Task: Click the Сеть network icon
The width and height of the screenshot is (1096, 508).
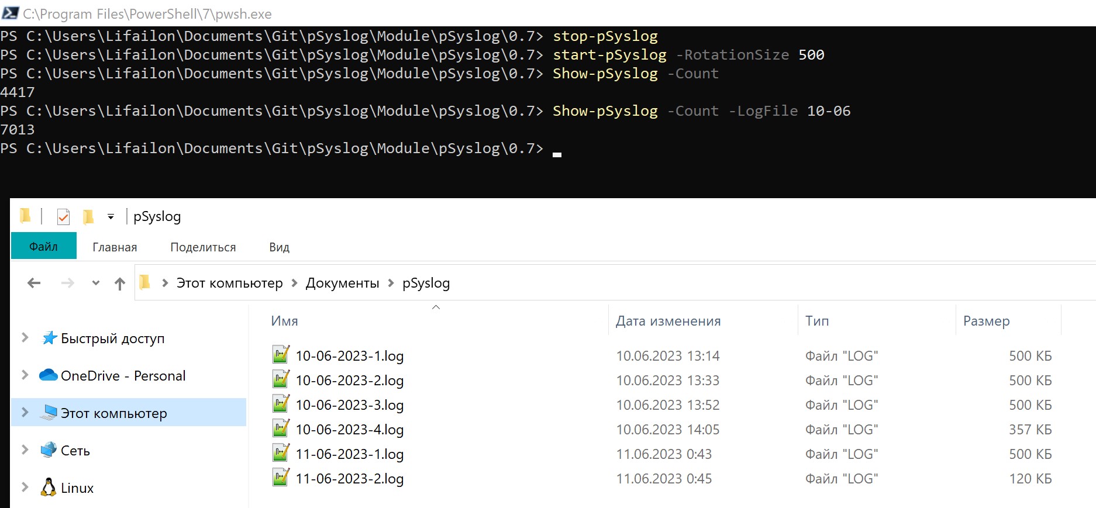Action: click(49, 450)
